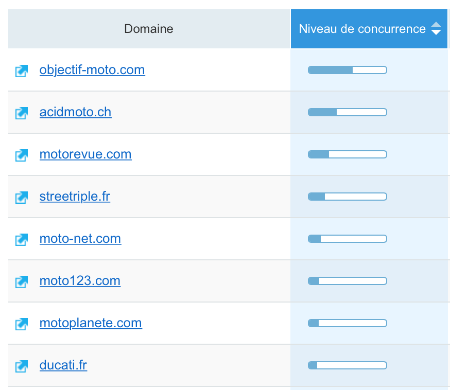The width and height of the screenshot is (450, 390).
Task: Follow the ducati.fr hyperlink
Action: [x=63, y=365]
